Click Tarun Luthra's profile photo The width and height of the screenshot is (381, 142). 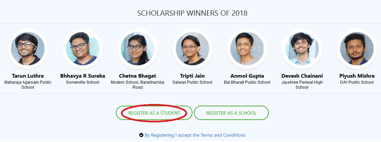(28, 48)
